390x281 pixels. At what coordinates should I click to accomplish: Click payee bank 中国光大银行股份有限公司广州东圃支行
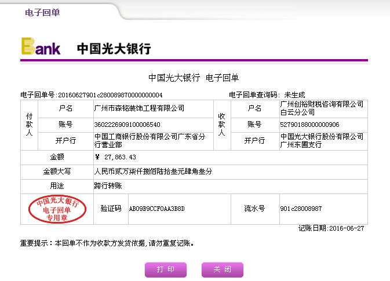322,140
